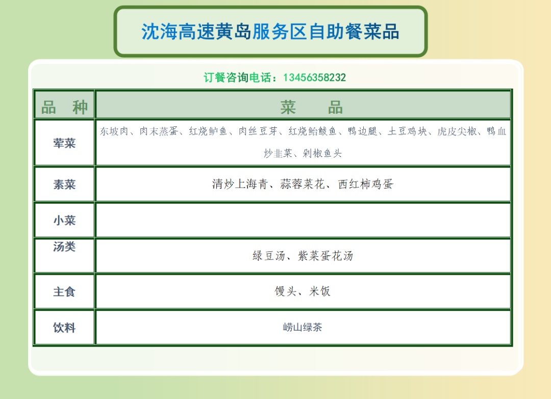Select the 品种 column header
The image size is (551, 399).
tap(64, 108)
